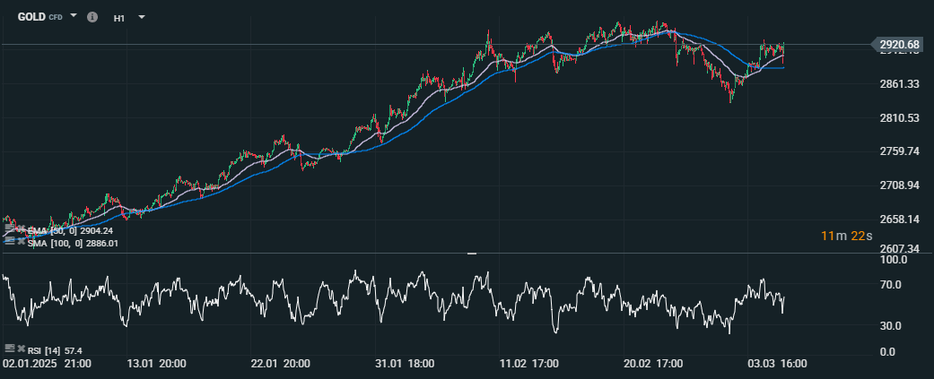Expand the GOLD symbol dropdown arrow
The height and width of the screenshot is (379, 934).
click(x=74, y=17)
